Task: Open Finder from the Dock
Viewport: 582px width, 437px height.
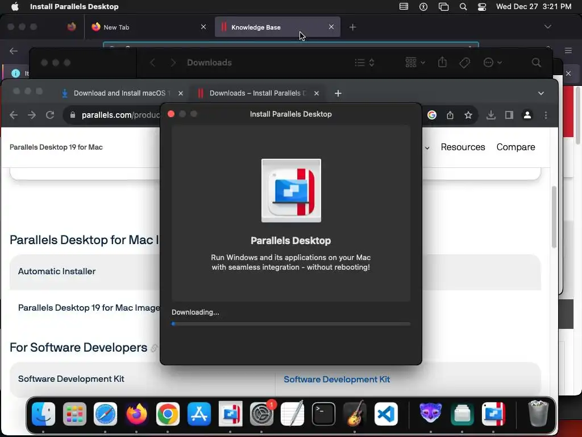Action: 43,414
